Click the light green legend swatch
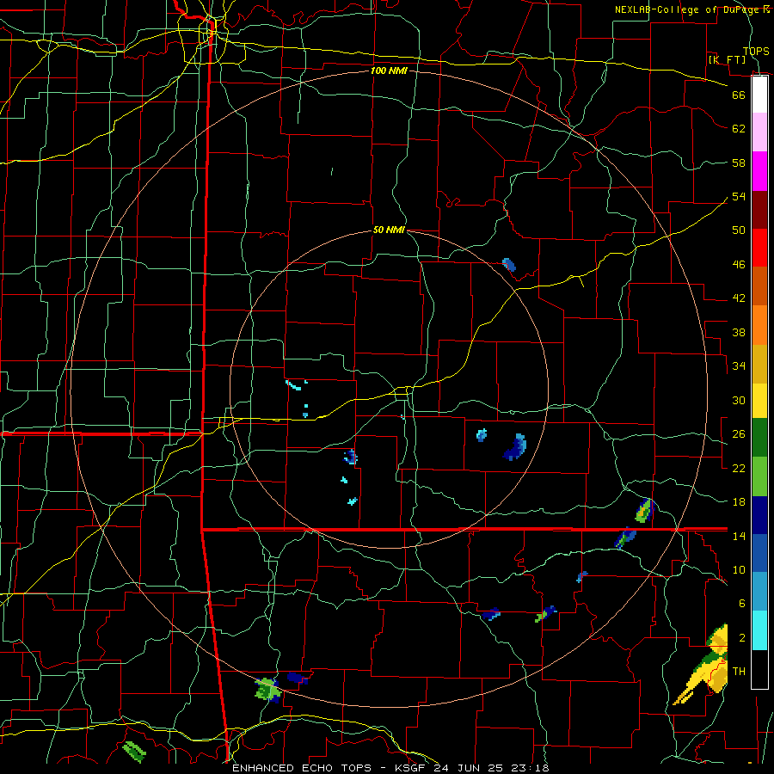The image size is (774, 774). [759, 476]
